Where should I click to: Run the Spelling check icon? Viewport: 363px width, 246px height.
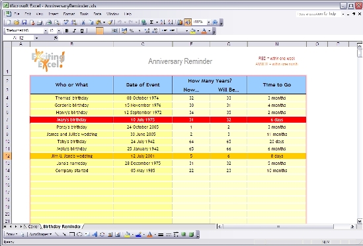point(66,22)
